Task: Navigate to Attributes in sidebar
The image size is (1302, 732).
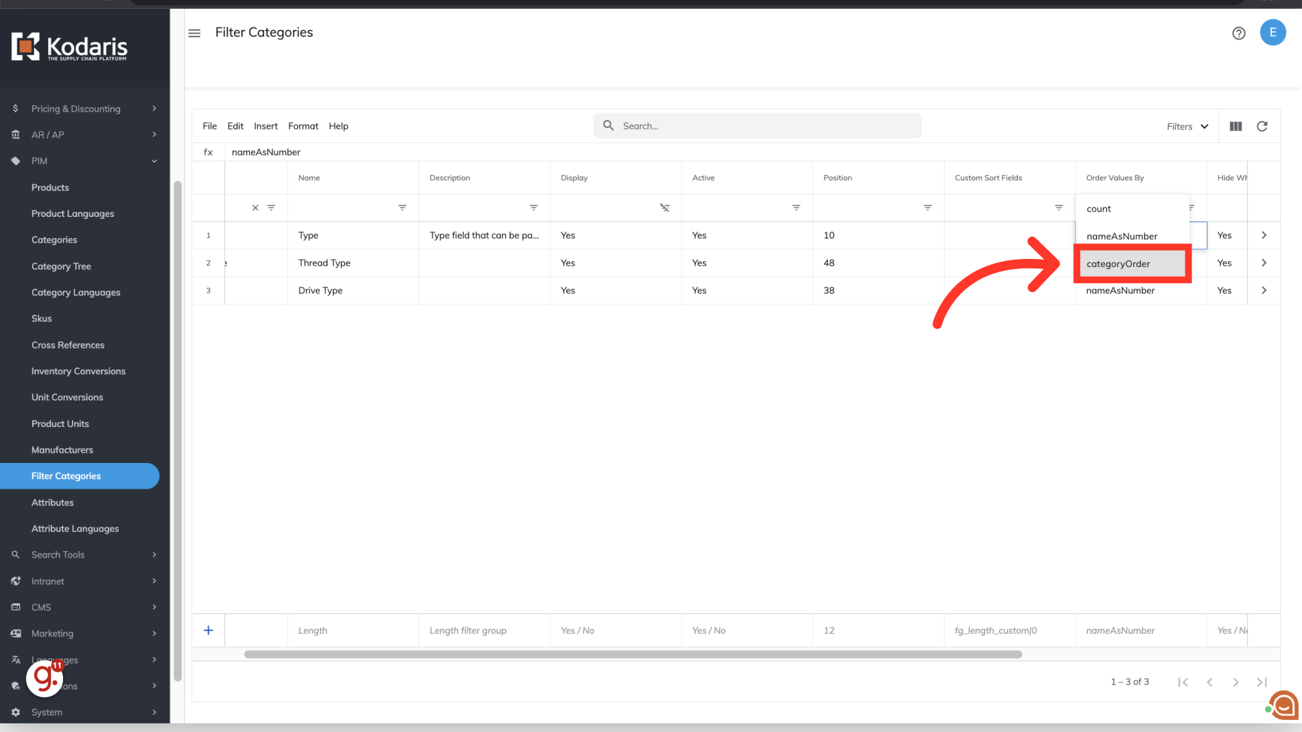Action: 52,502
